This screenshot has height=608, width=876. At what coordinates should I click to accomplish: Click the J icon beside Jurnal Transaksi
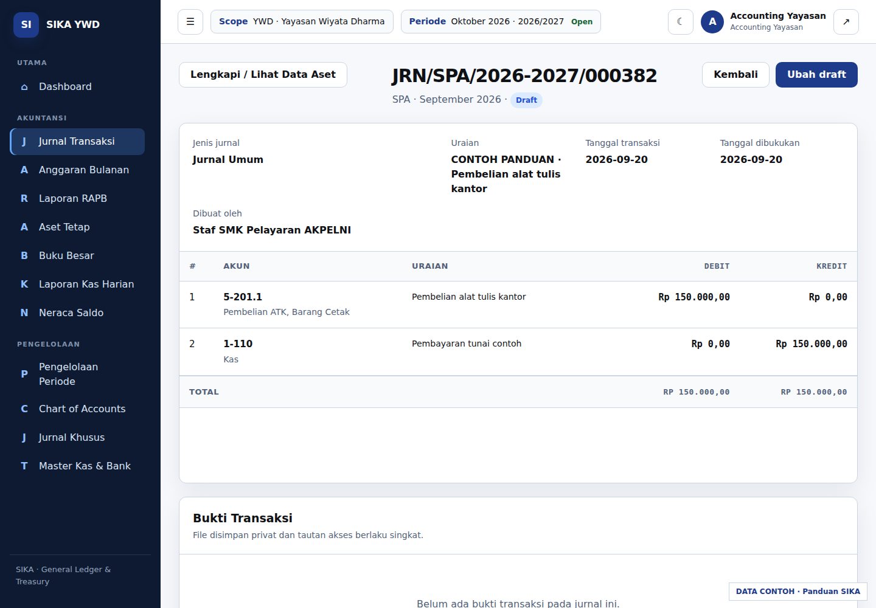click(24, 142)
